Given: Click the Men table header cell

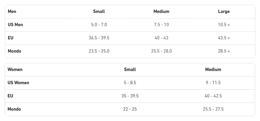Looking at the screenshot, I should tap(12, 11).
